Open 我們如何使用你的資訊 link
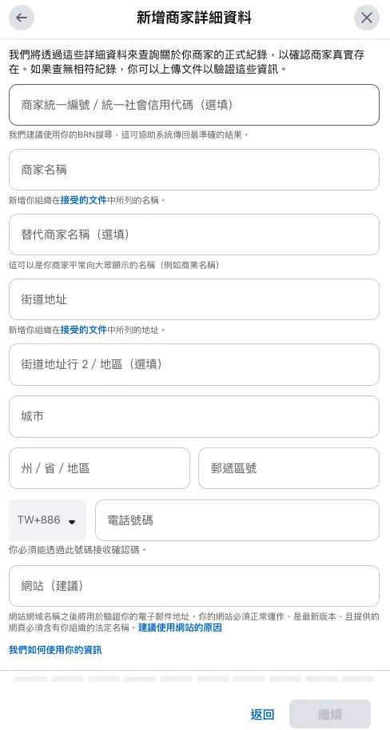The height and width of the screenshot is (730, 390). point(55,649)
